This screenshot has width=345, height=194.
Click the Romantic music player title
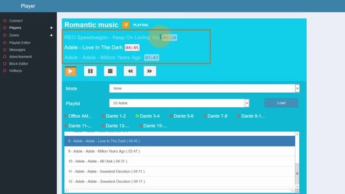point(91,25)
